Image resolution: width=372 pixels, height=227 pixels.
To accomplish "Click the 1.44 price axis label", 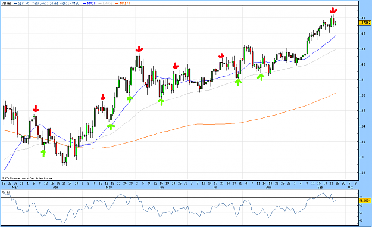I will coord(362,49).
